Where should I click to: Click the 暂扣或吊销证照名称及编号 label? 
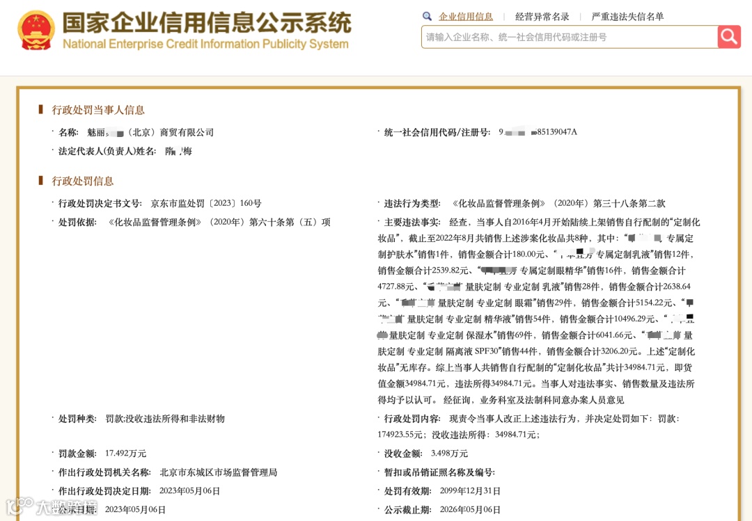click(439, 472)
